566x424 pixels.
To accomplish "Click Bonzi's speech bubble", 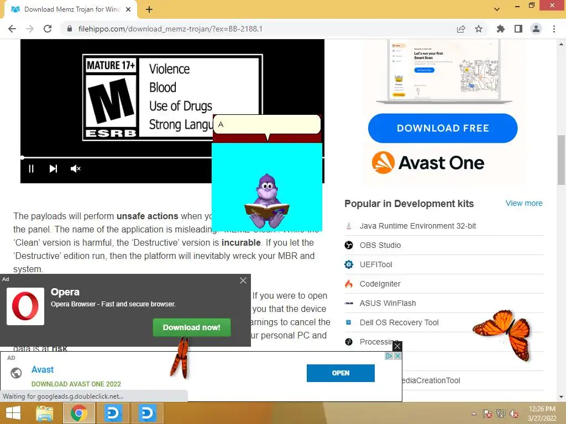I will 267,124.
